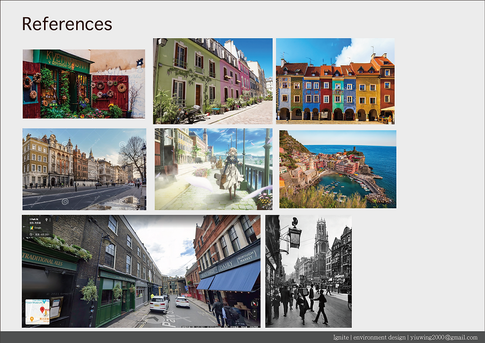The height and width of the screenshot is (343, 485).
Task: Open the minimap with the red pin marker
Action: [x=37, y=311]
